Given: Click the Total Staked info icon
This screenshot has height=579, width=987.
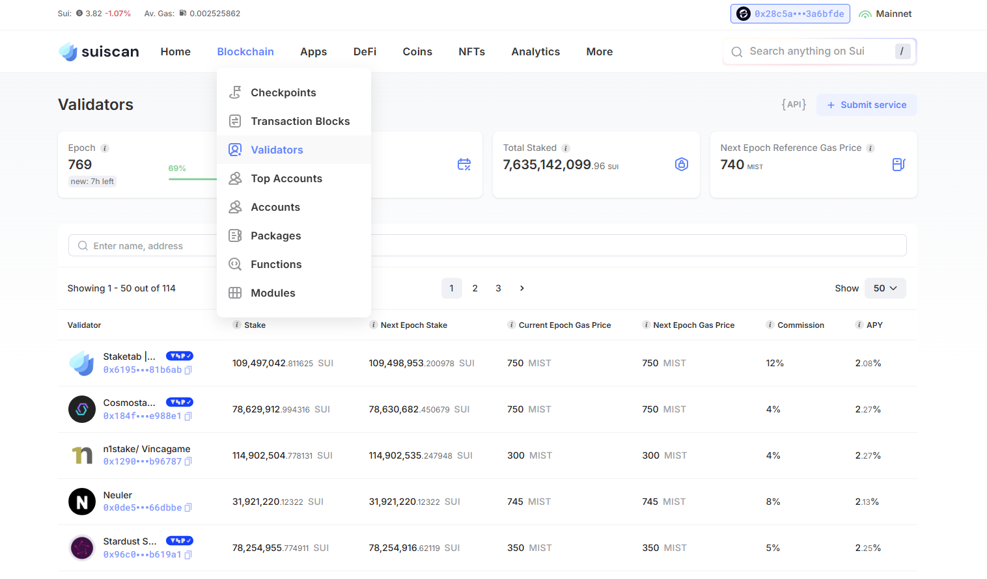Looking at the screenshot, I should (x=566, y=148).
